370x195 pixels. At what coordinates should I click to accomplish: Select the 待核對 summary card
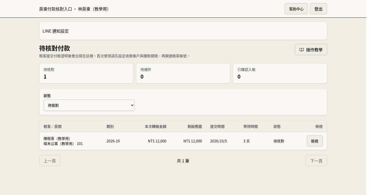(86, 73)
